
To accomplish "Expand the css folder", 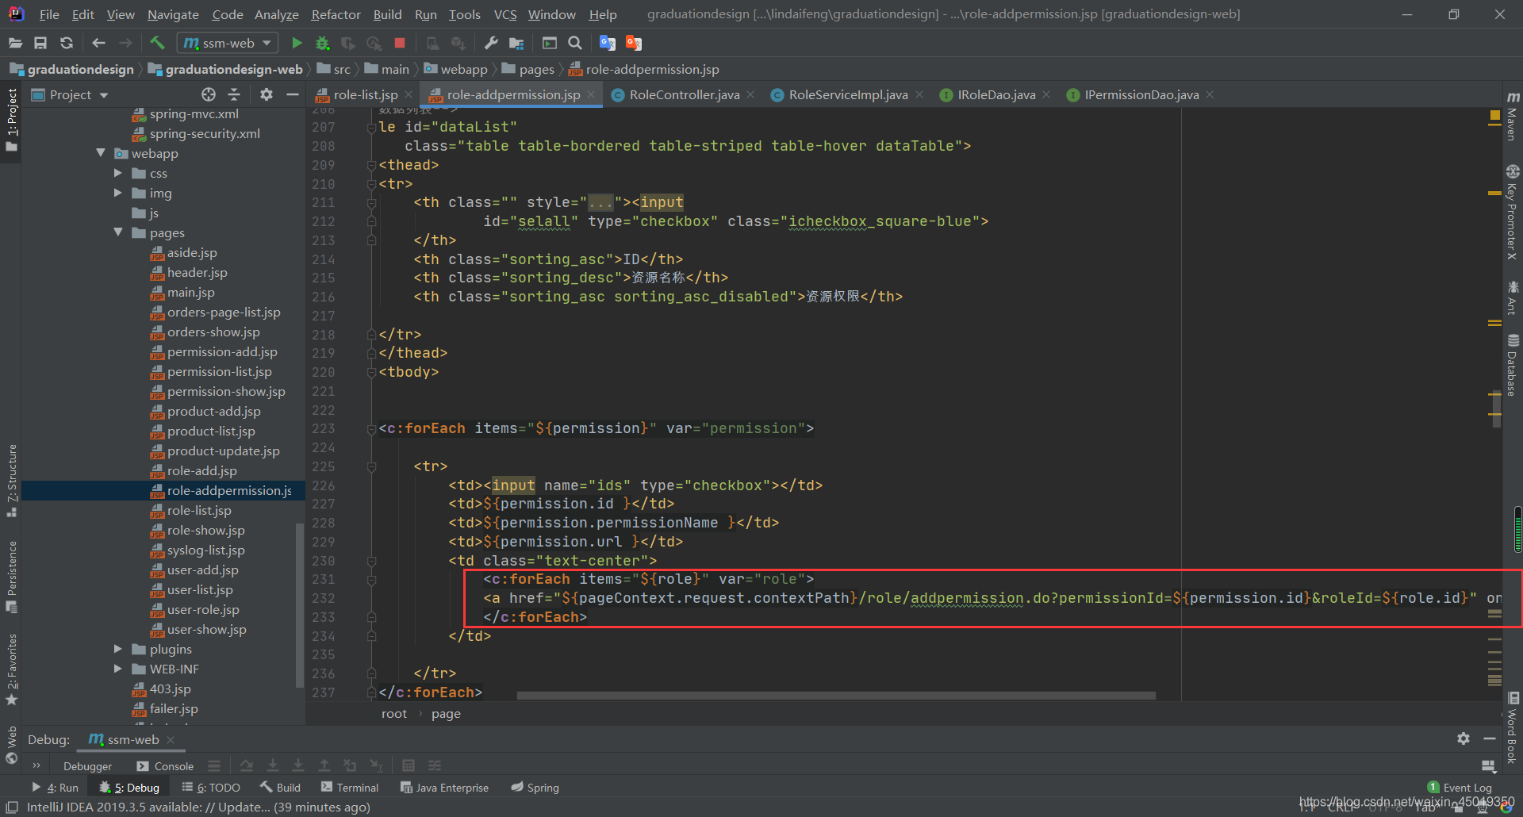I will pos(118,173).
